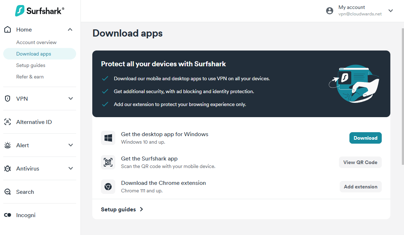The height and width of the screenshot is (235, 404).
Task: Click the Setup guides arrow chevron
Action: click(x=141, y=209)
